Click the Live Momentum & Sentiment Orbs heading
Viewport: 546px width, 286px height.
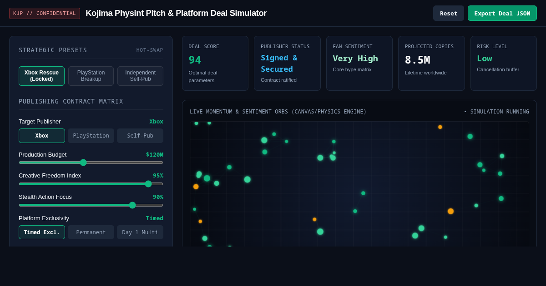click(x=278, y=112)
